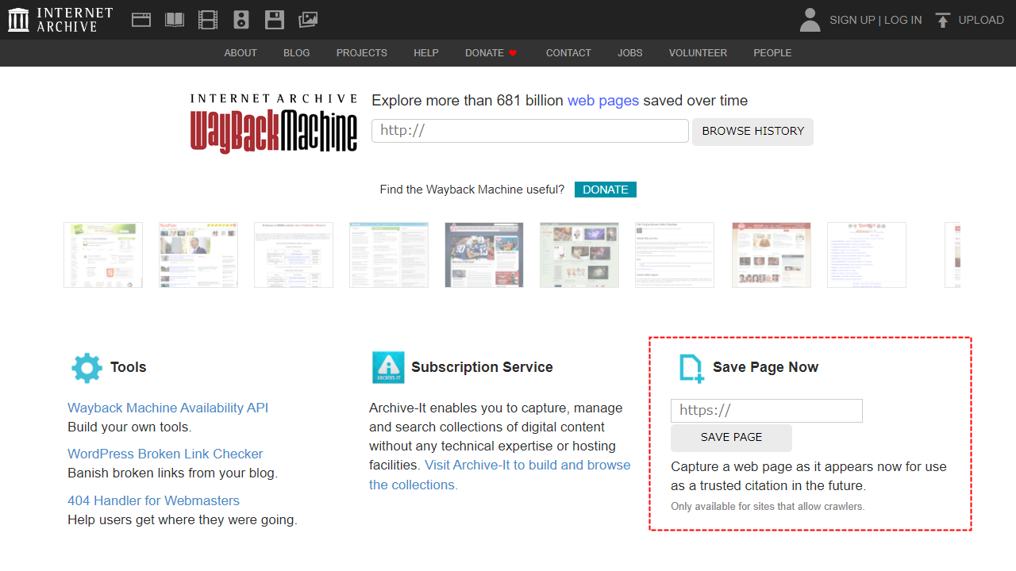Open the Projects menu item
The height and width of the screenshot is (571, 1016).
coord(362,53)
